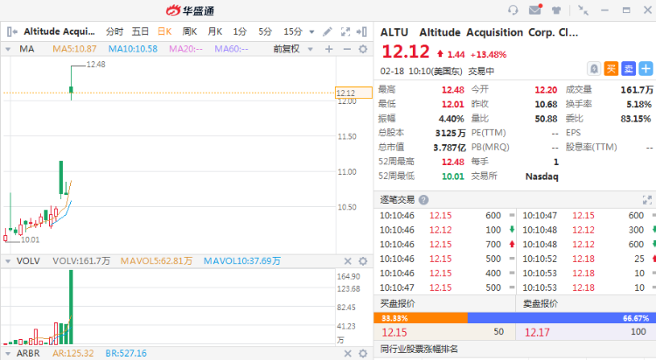Set a price alert bell icon

(x=593, y=68)
